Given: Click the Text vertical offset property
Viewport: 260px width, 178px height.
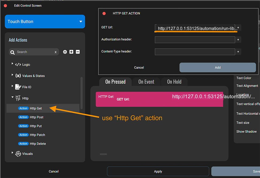Looking at the screenshot, I should point(248,104).
